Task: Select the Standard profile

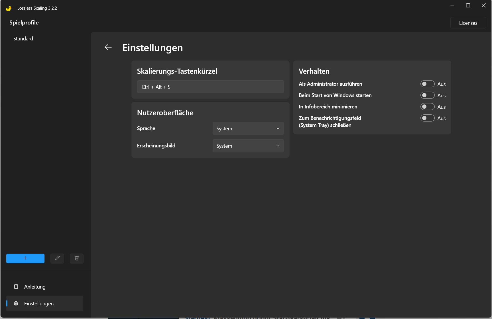Action: coord(23,39)
